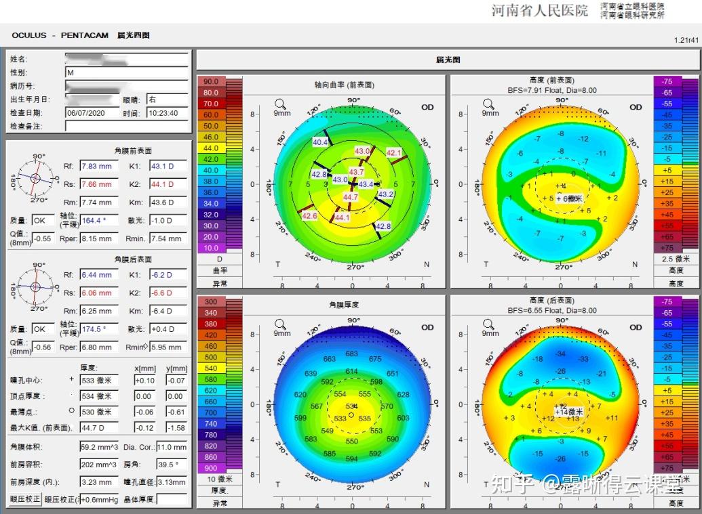Click the back K1 value -6.2 D

(x=168, y=274)
